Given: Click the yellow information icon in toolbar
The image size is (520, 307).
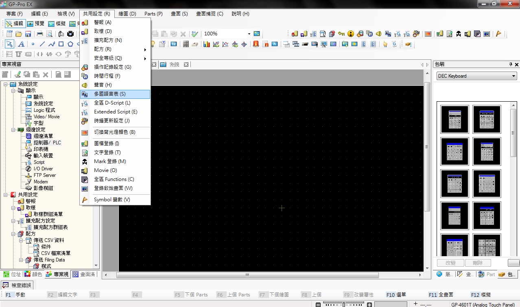Looking at the screenshot, I should [x=350, y=34].
